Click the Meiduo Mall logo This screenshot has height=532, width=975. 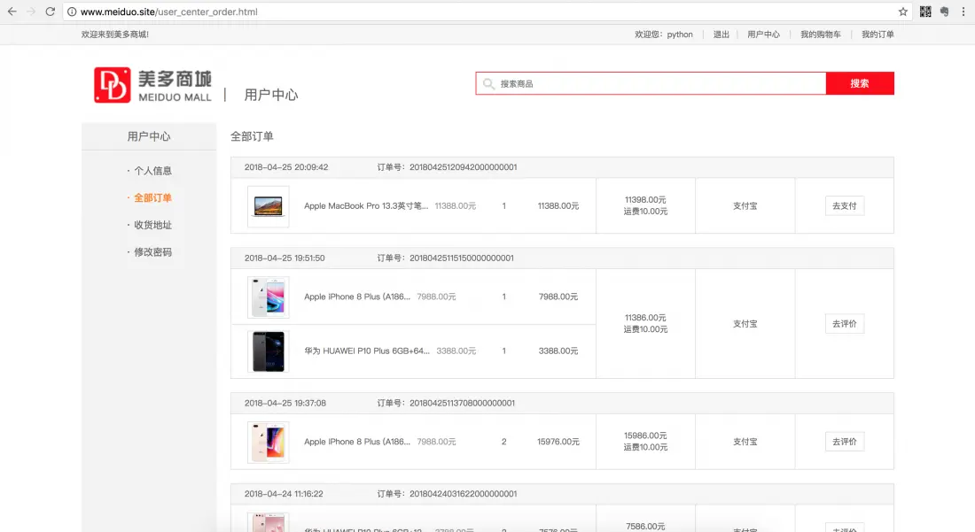click(x=153, y=85)
